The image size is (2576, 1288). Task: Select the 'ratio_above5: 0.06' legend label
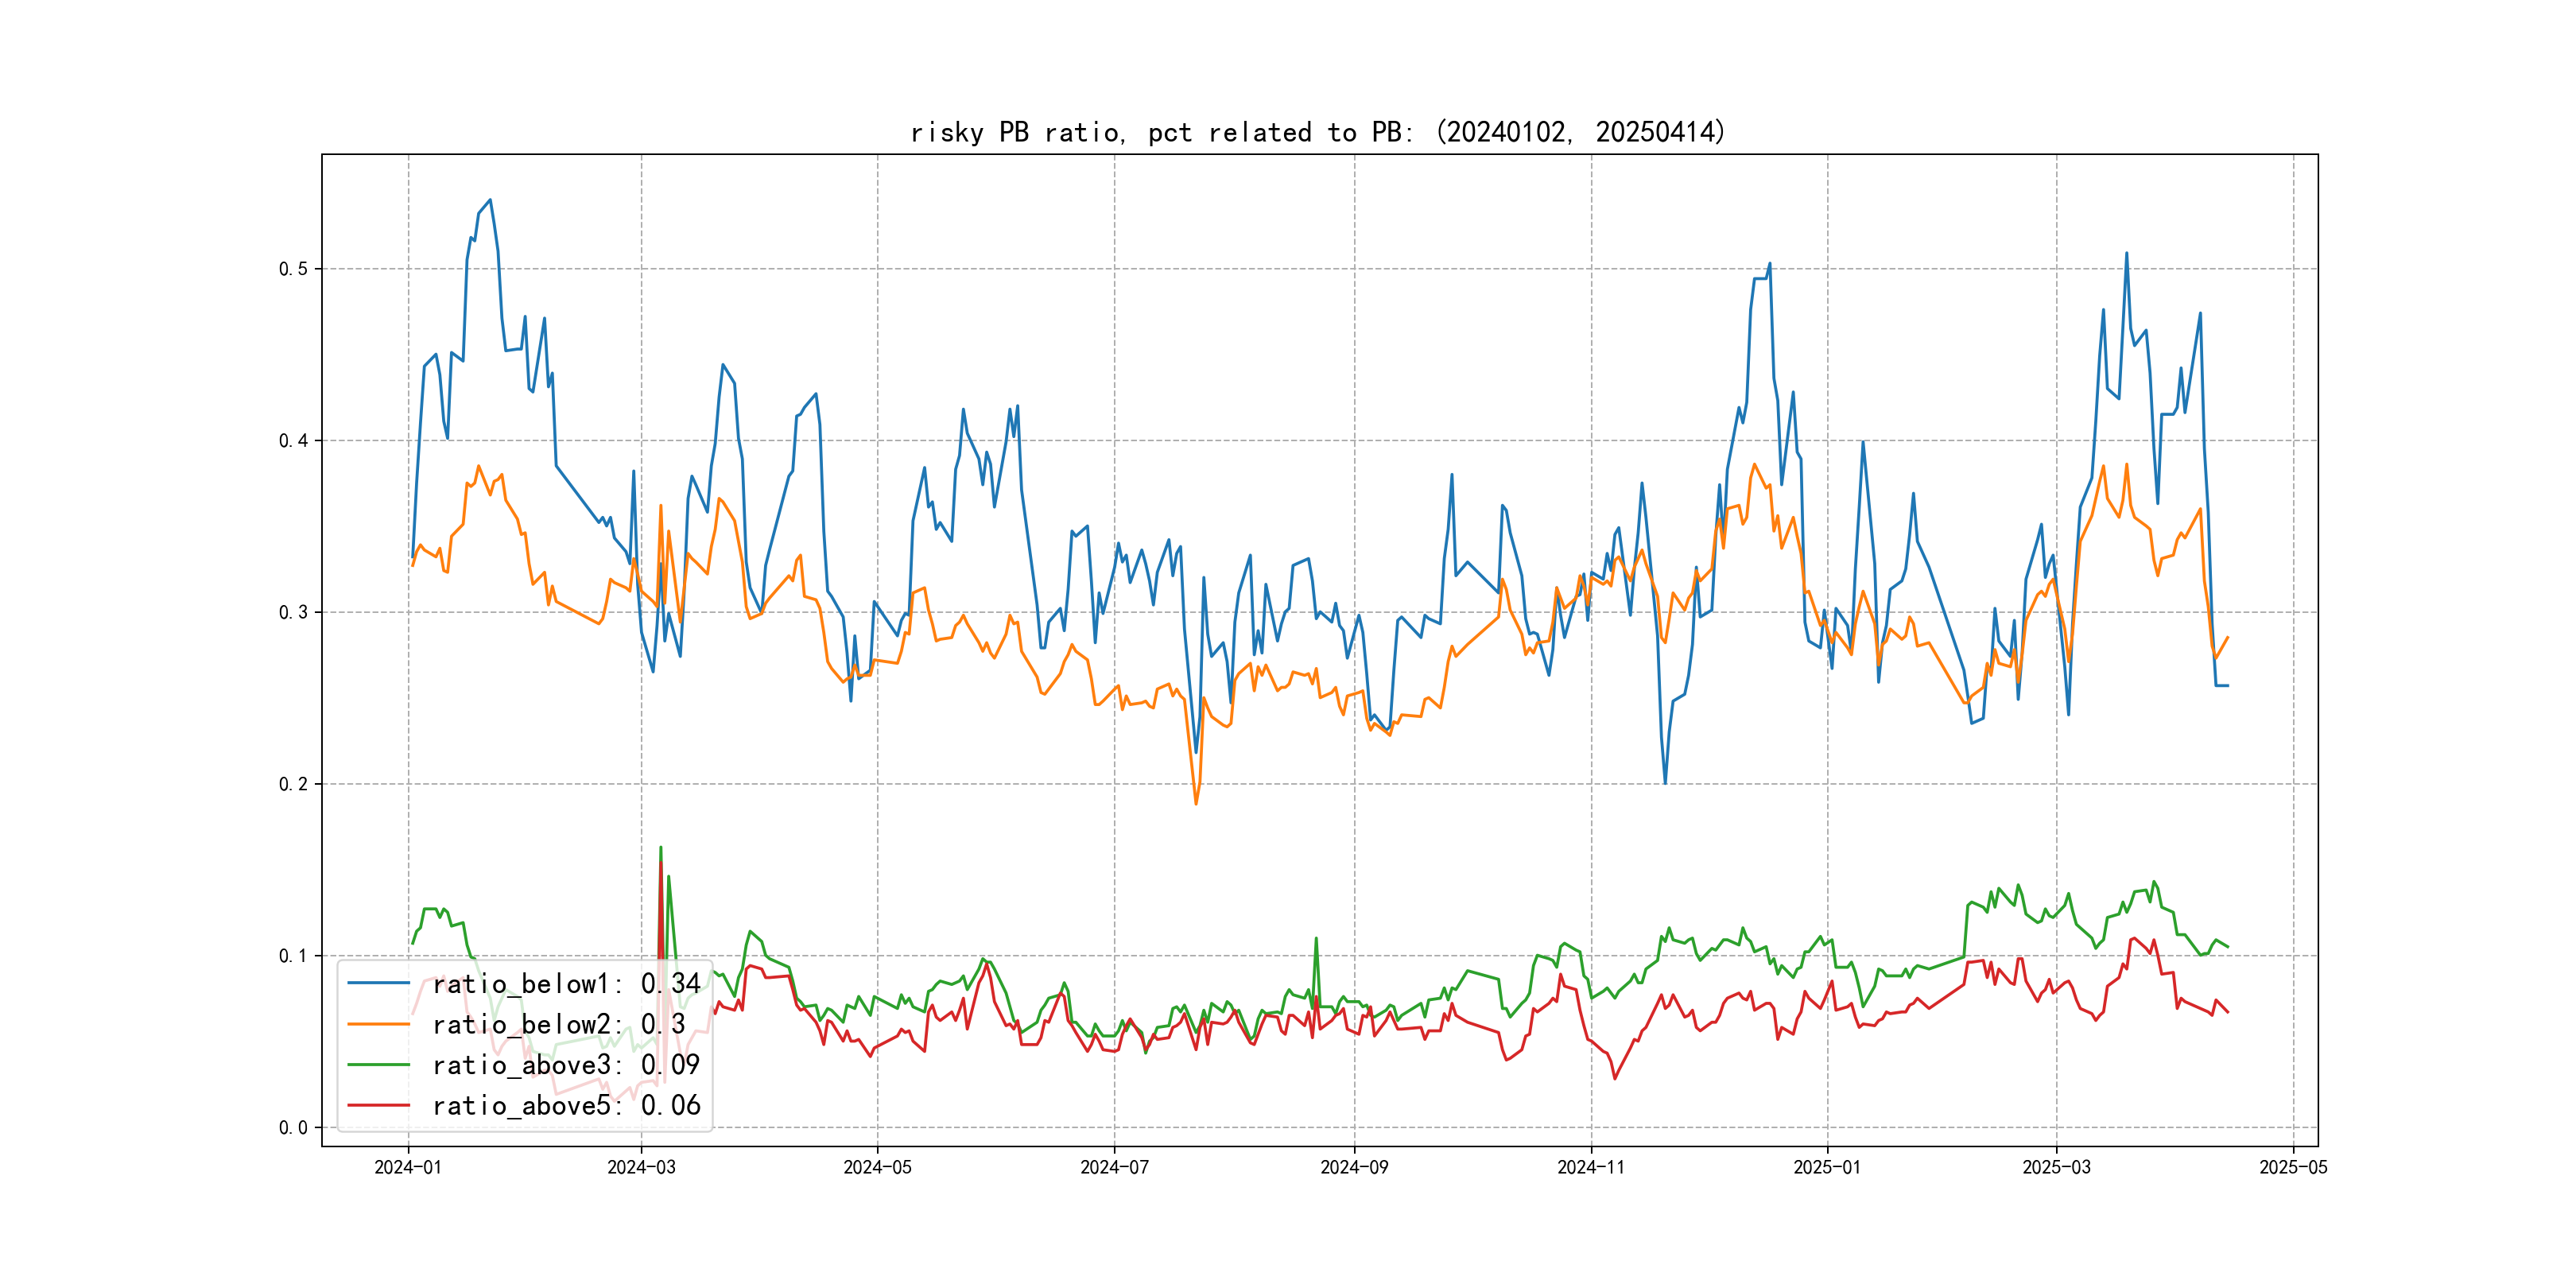[x=566, y=1105]
